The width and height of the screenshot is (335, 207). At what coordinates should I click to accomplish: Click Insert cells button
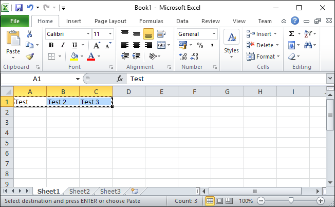click(262, 34)
